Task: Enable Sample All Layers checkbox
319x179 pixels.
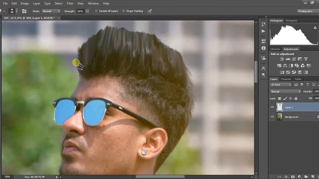Action: 96,11
